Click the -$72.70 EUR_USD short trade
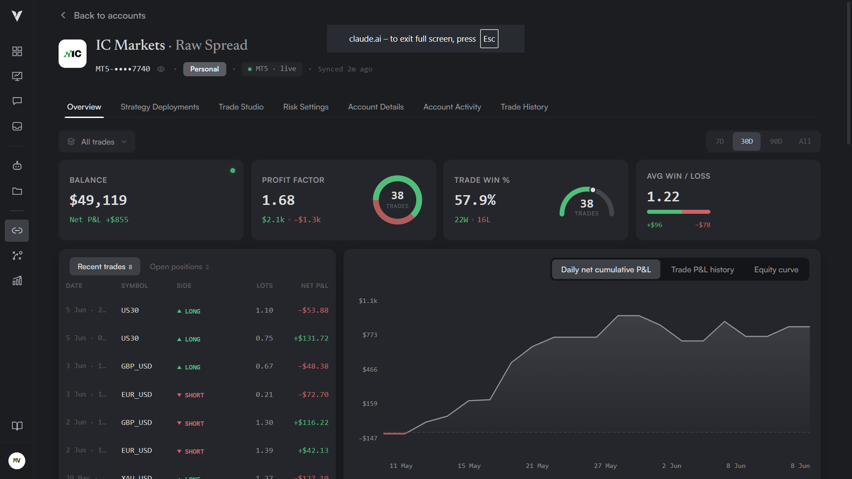The height and width of the screenshot is (479, 852). coord(197,395)
